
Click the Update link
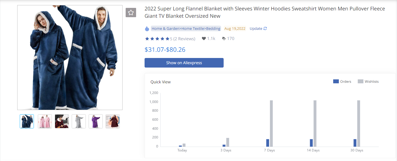(x=256, y=28)
